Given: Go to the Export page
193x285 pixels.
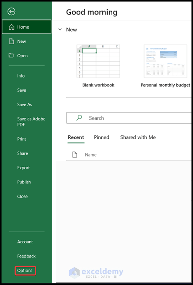Looking at the screenshot, I should [x=23, y=168].
